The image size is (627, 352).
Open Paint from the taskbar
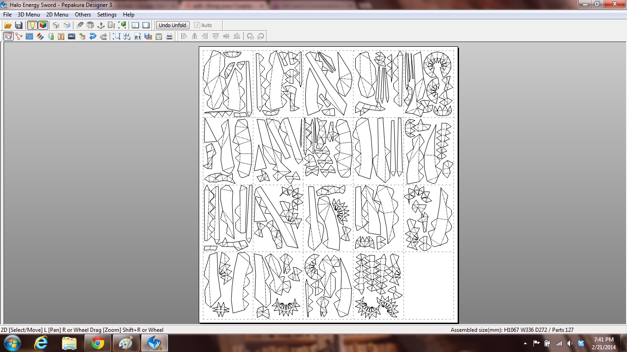point(126,343)
